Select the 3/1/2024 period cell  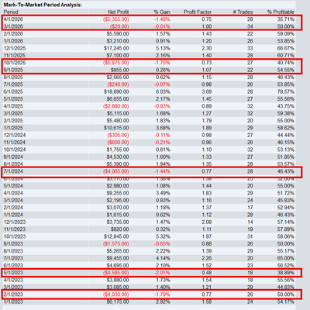(x=13, y=200)
